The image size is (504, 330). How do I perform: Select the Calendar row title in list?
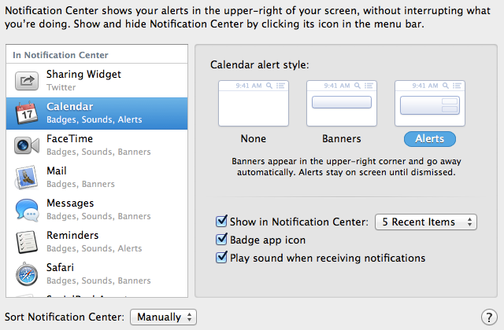[70, 107]
